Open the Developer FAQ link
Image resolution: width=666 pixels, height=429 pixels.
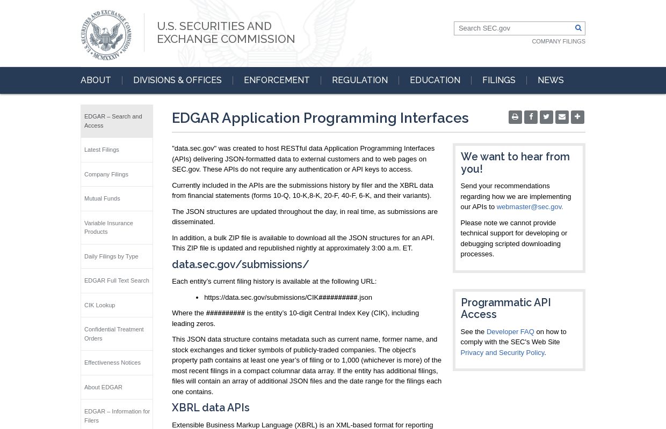[x=510, y=332]
